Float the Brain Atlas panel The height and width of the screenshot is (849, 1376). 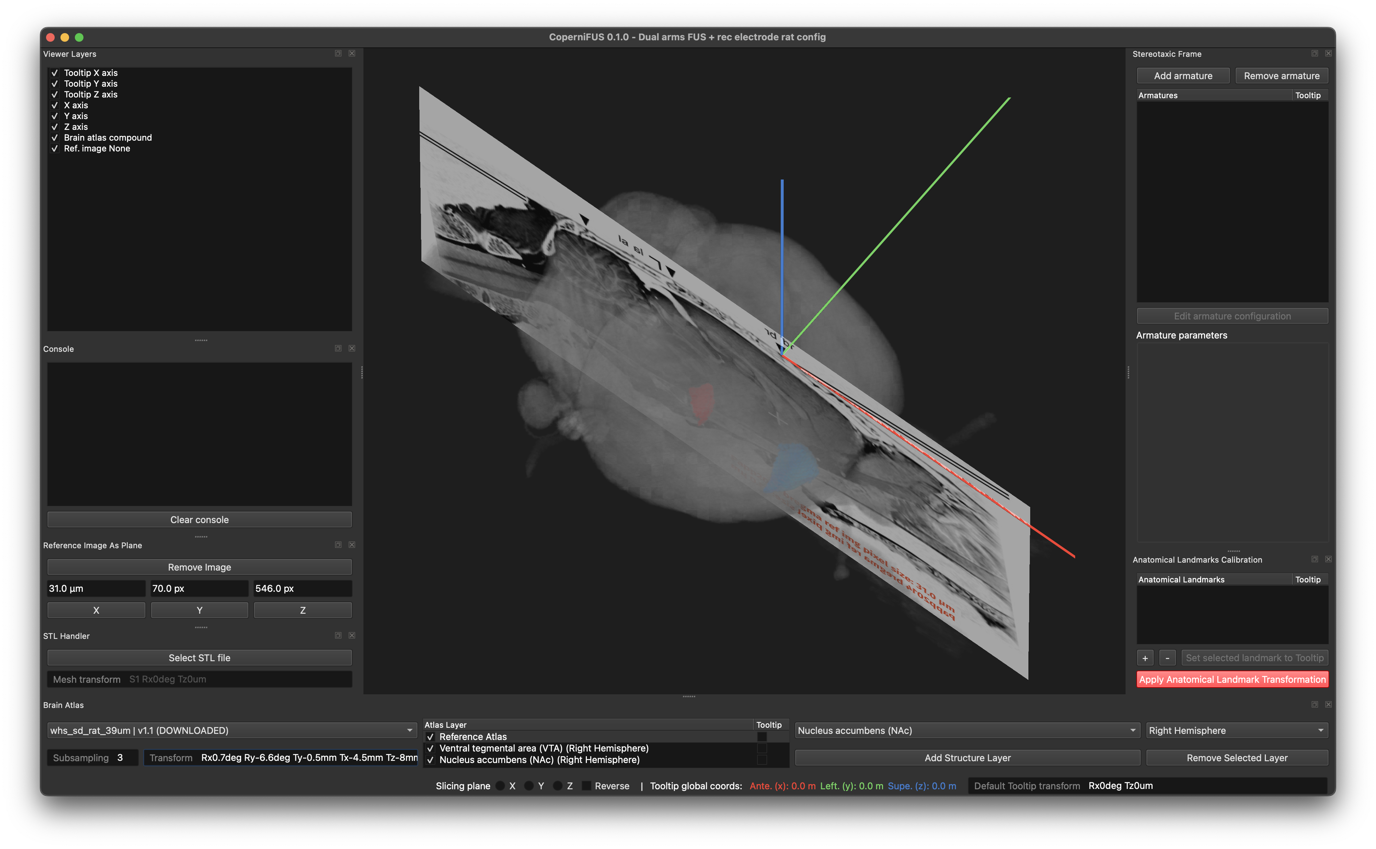click(1315, 704)
